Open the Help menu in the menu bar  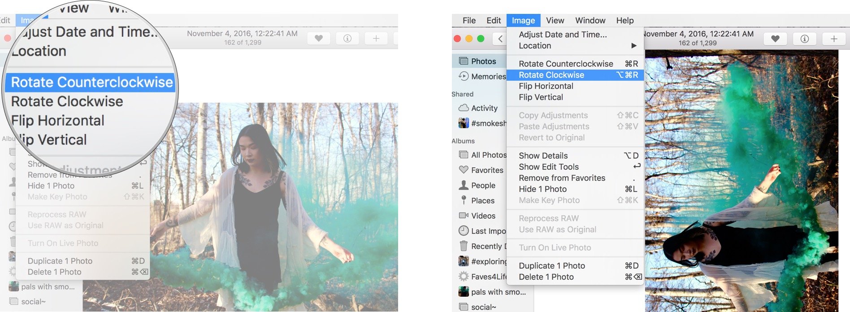tap(624, 21)
